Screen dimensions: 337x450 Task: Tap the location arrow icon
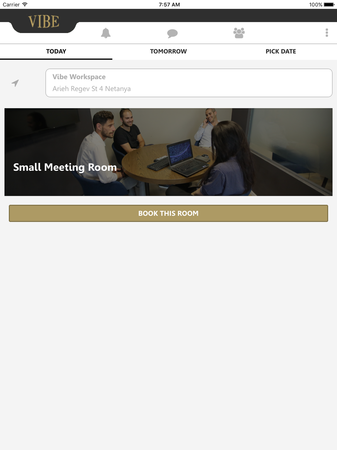[15, 83]
